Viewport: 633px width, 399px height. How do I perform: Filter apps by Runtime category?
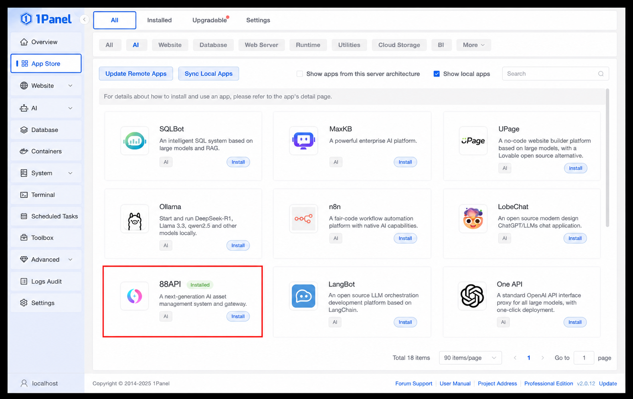(308, 45)
